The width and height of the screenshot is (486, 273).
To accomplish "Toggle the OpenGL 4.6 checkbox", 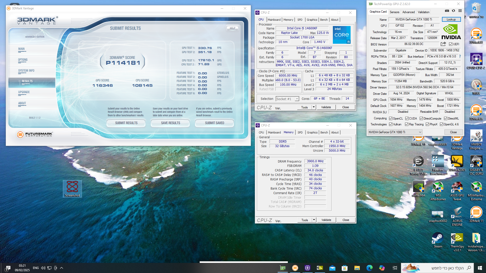I will click(441, 124).
